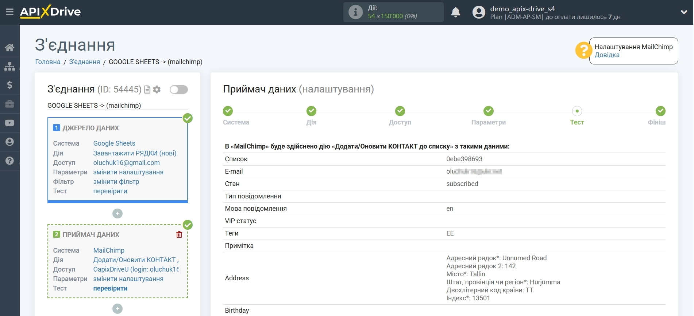The height and width of the screenshot is (316, 694).
Task: Copy connection document icon
Action: (x=147, y=90)
